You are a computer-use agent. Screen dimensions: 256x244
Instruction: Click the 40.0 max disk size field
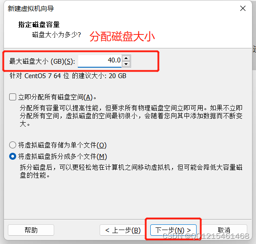[100, 61]
